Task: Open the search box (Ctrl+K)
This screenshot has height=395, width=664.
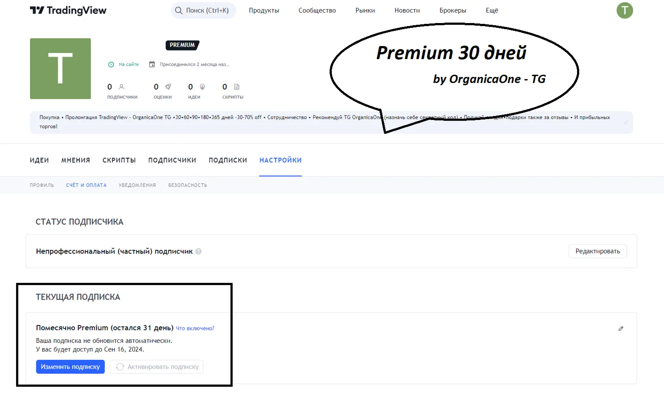Action: pos(203,10)
